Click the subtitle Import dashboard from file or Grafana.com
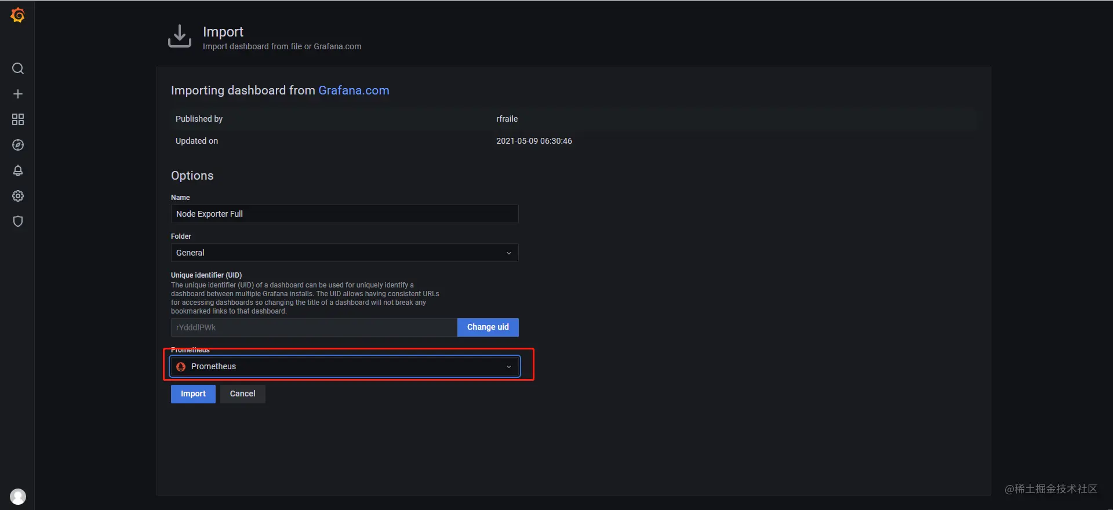1113x510 pixels. click(x=282, y=46)
